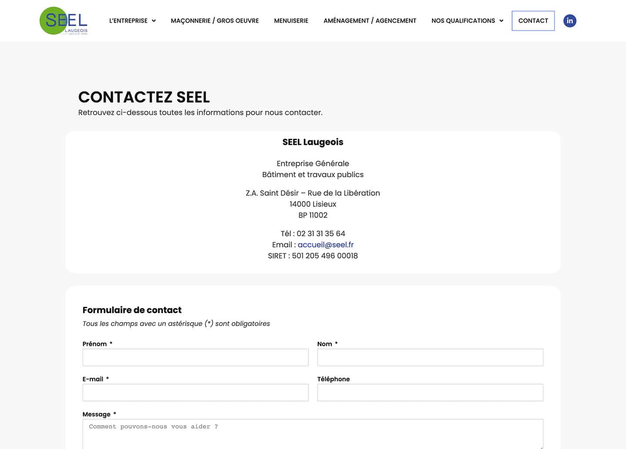Click the CONTACTEZ SEEL heading
The height and width of the screenshot is (449, 626).
tap(144, 97)
